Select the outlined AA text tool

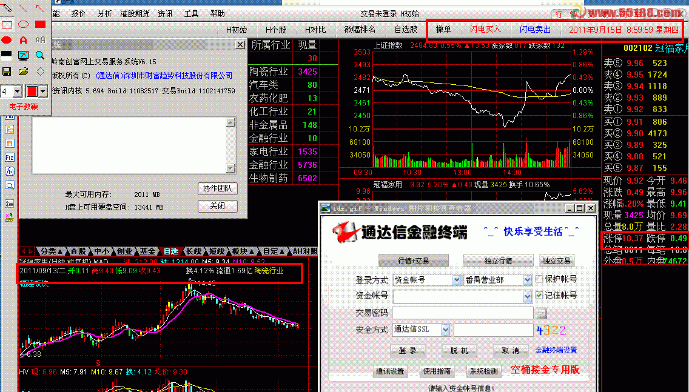pos(40,40)
